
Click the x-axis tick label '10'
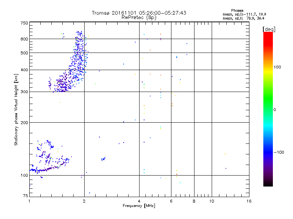(x=212, y=201)
